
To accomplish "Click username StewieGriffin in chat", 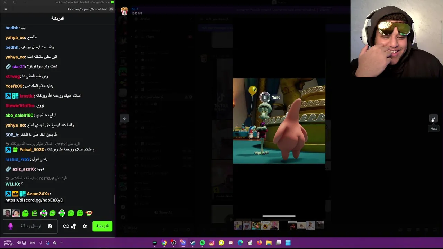I will (x=20, y=105).
